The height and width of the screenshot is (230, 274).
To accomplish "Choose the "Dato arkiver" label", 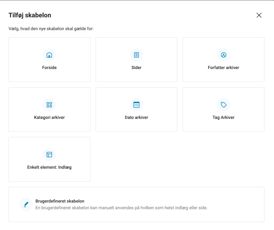I will [136, 117].
